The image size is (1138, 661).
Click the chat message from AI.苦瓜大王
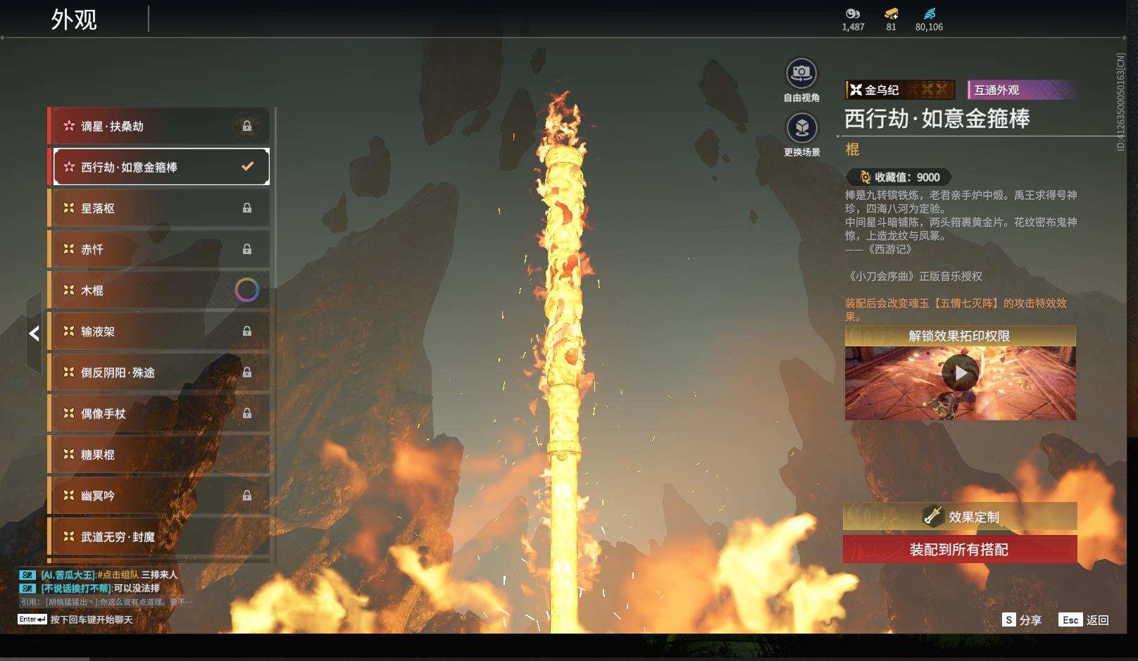[x=99, y=574]
